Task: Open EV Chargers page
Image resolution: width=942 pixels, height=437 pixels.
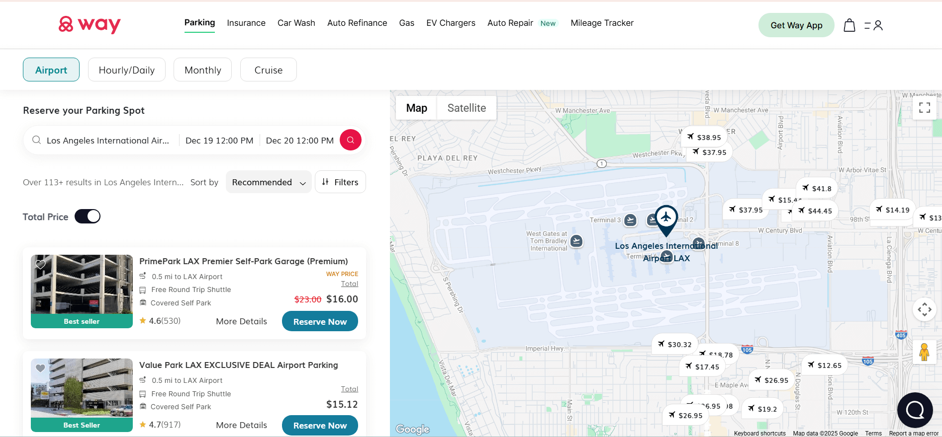Action: point(451,23)
